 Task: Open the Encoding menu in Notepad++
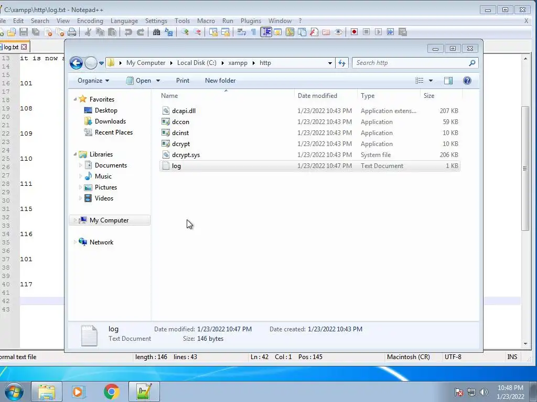pyautogui.click(x=90, y=21)
